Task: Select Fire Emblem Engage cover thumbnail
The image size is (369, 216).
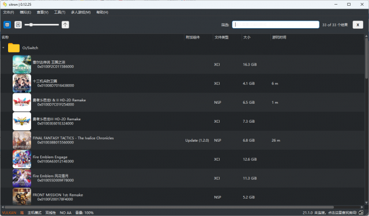Action: click(x=22, y=159)
